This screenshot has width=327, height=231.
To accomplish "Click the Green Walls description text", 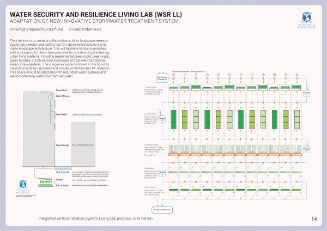I will tap(87, 114).
